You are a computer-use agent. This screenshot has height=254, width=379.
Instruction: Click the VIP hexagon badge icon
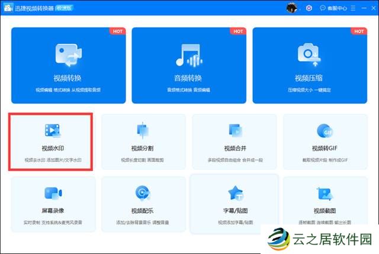tap(310, 8)
